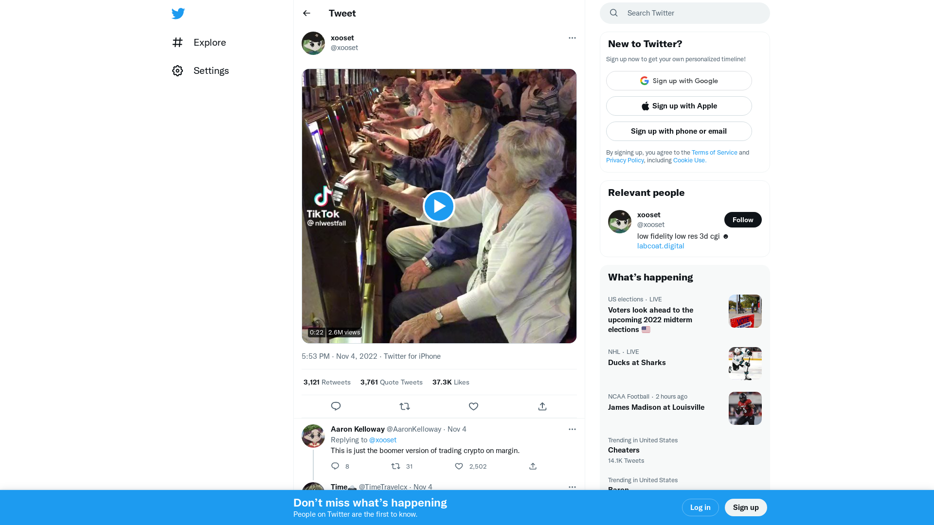Expand options for the TimeTravelcx reply
This screenshot has height=525, width=934.
click(x=572, y=487)
